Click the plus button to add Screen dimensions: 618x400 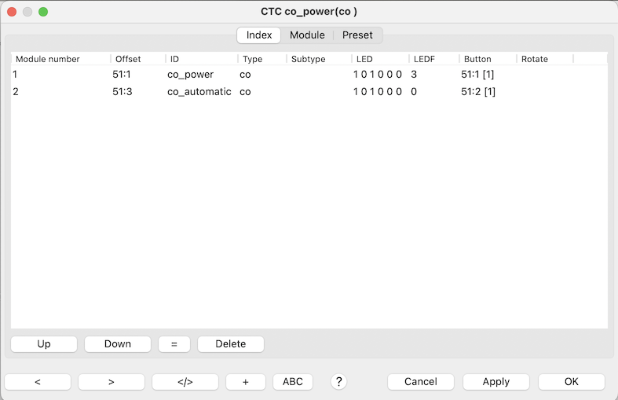coord(246,382)
